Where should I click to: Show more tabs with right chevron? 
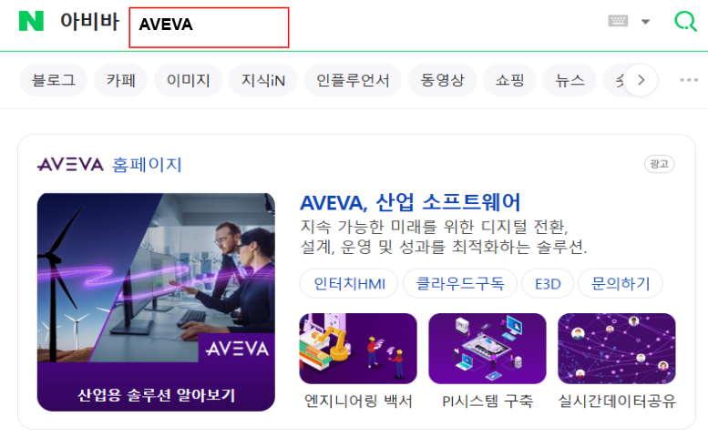click(x=641, y=80)
